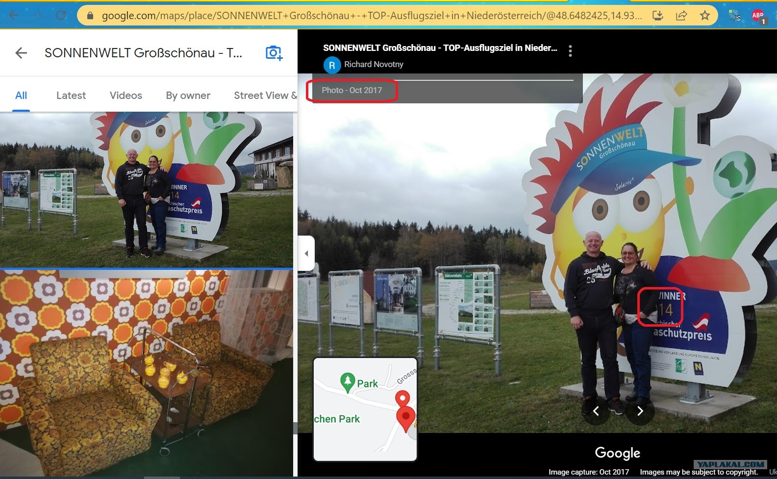Switch to the Latest tab
The image size is (777, 479).
point(71,96)
